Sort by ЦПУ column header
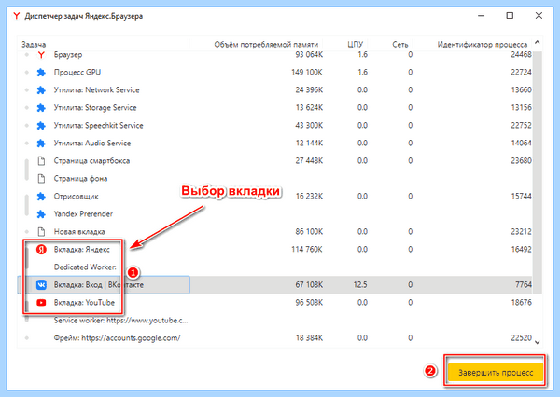Viewport: 560px width, 397px height. coord(355,44)
